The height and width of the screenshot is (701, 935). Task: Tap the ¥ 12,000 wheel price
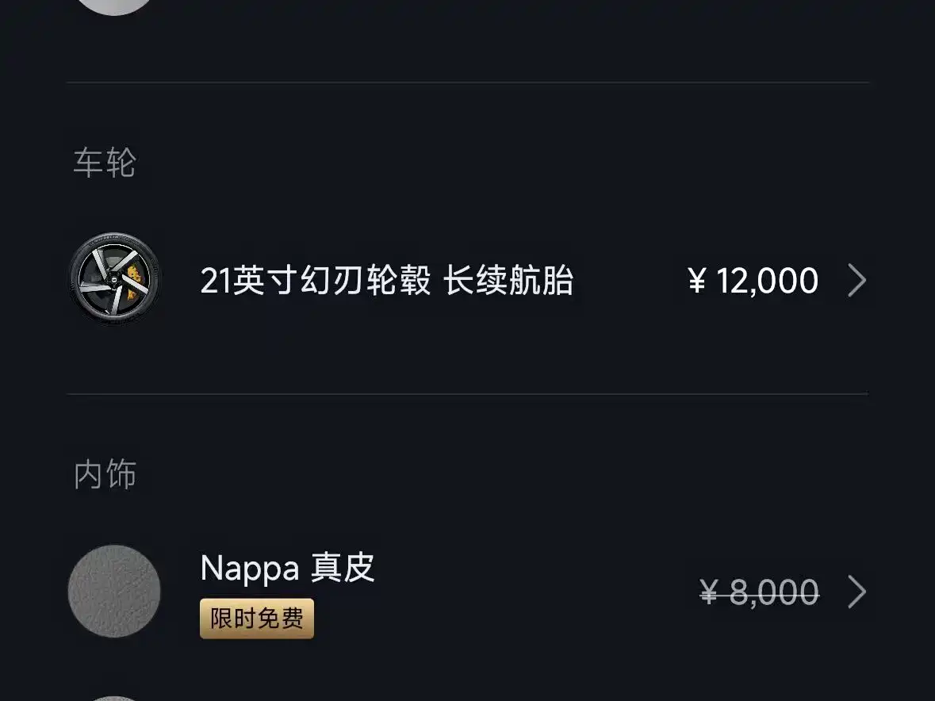(x=753, y=281)
